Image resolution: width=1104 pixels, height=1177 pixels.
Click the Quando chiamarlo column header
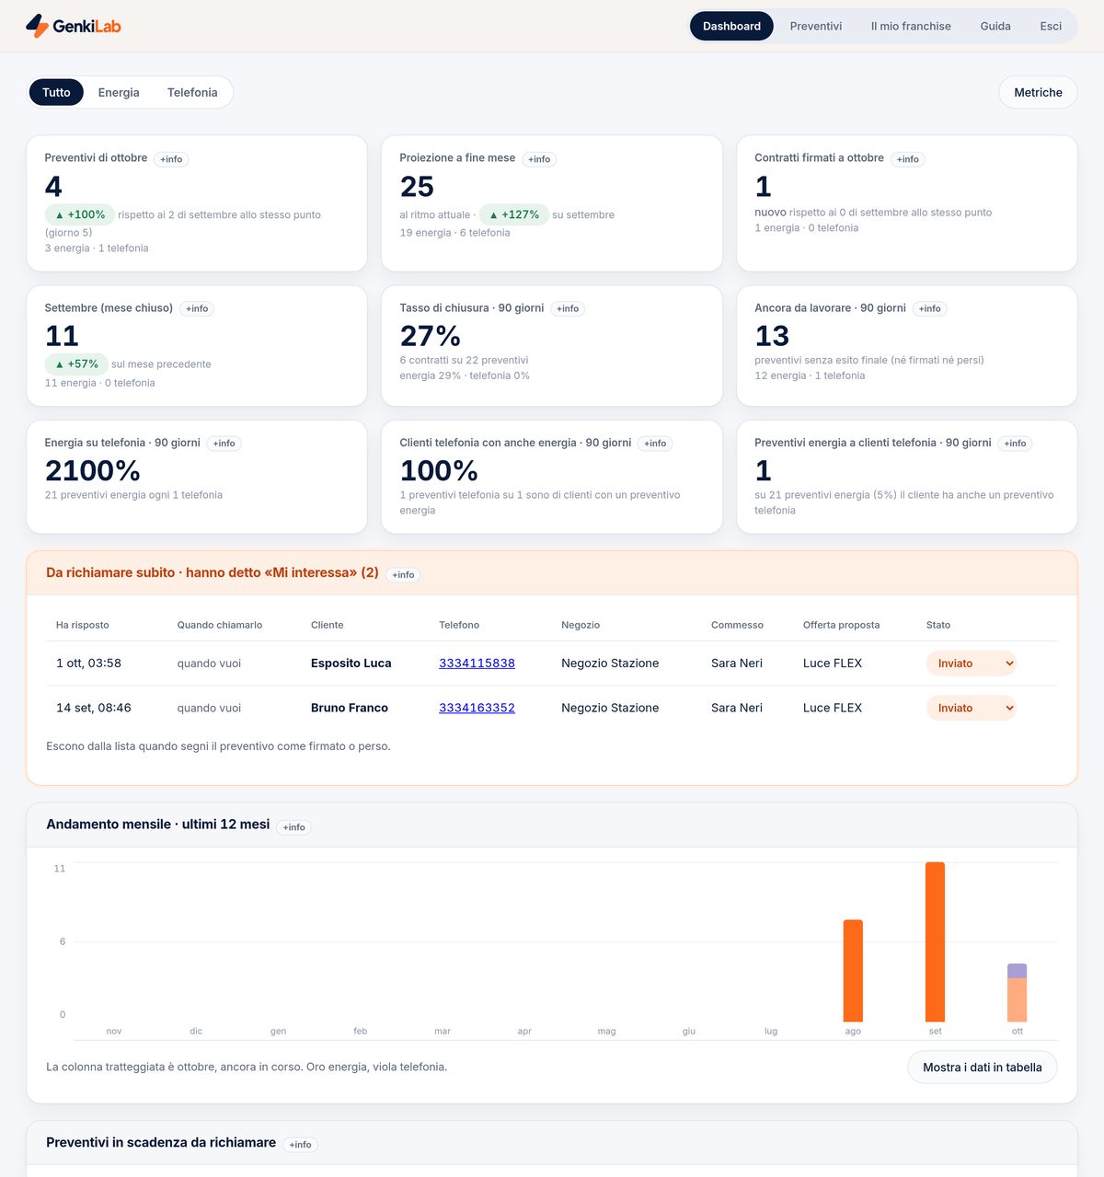(220, 625)
